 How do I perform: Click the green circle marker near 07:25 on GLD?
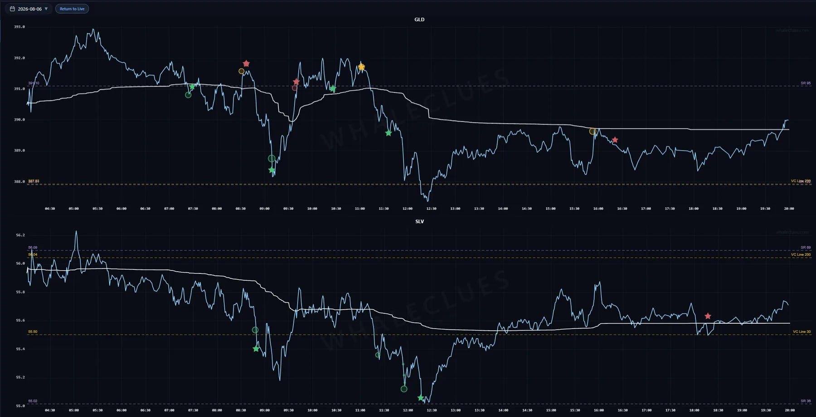pyautogui.click(x=188, y=95)
